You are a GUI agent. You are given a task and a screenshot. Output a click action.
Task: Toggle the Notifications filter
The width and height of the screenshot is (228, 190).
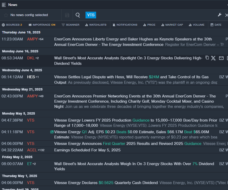click(125, 25)
